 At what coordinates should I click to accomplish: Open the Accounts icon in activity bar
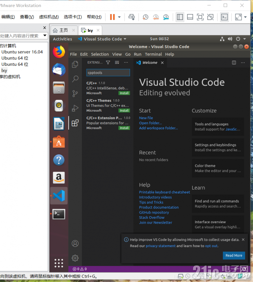[75, 244]
